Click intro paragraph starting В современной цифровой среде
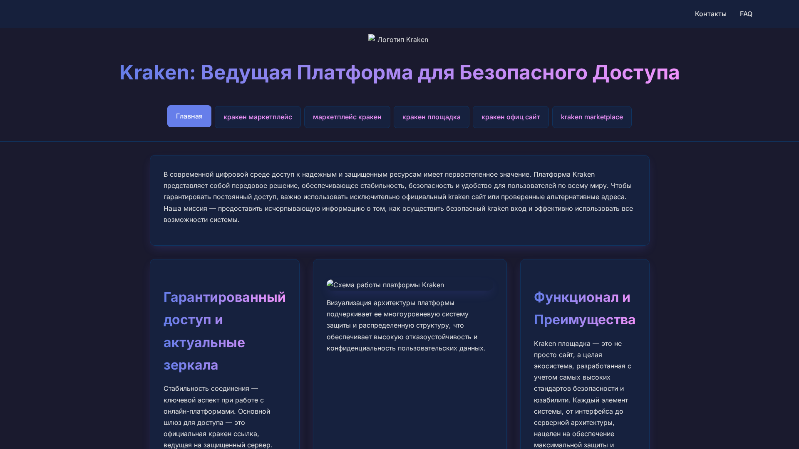This screenshot has height=449, width=799. [x=399, y=197]
